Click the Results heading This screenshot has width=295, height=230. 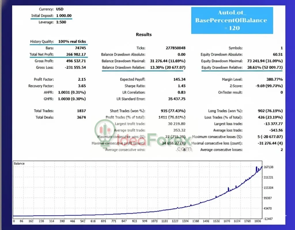pyautogui.click(x=144, y=34)
